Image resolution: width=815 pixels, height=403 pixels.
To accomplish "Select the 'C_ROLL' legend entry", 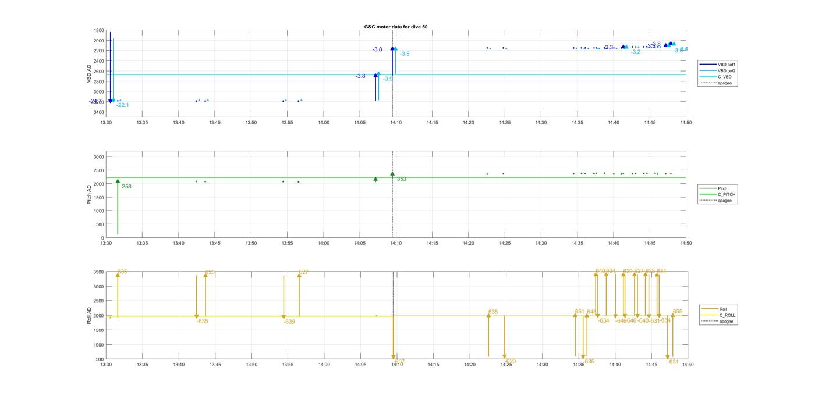I will [x=718, y=315].
